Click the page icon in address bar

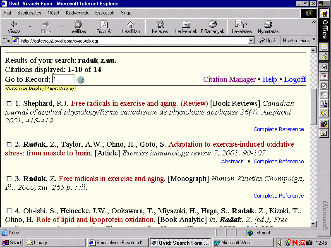(16, 41)
